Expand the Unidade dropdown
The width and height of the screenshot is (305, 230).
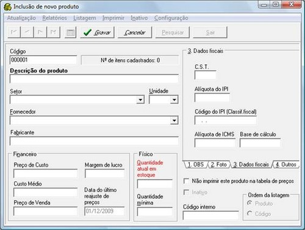click(174, 99)
